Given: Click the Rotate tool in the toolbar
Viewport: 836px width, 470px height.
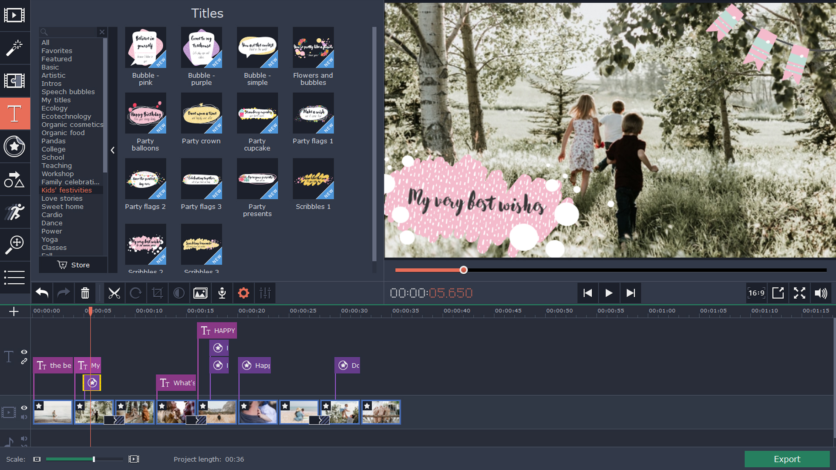Looking at the screenshot, I should pos(136,293).
